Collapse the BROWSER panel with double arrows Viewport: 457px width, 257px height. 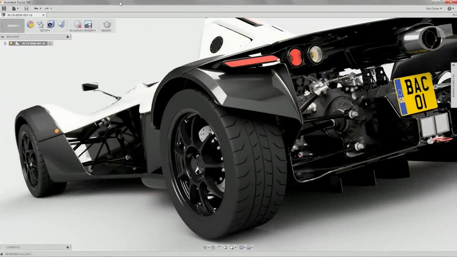point(2,37)
